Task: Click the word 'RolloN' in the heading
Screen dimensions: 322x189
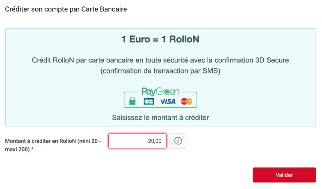Action: pos(184,39)
